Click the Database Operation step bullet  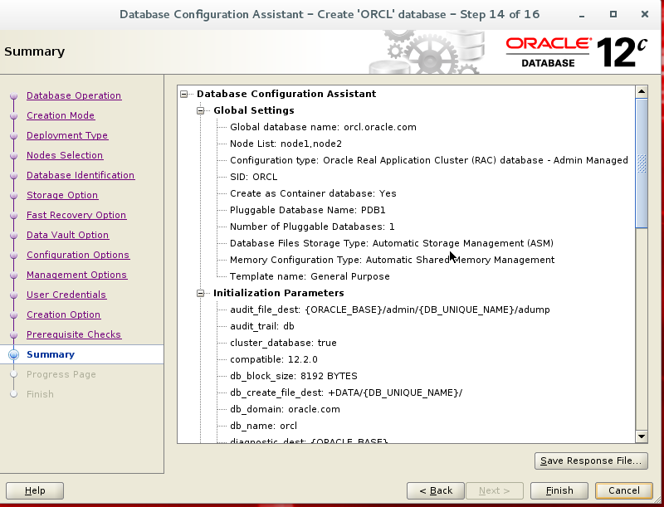(x=13, y=96)
